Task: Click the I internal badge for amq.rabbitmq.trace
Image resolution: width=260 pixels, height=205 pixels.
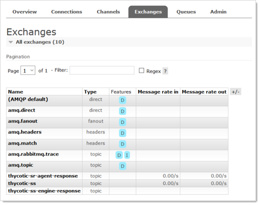Action: [127, 155]
